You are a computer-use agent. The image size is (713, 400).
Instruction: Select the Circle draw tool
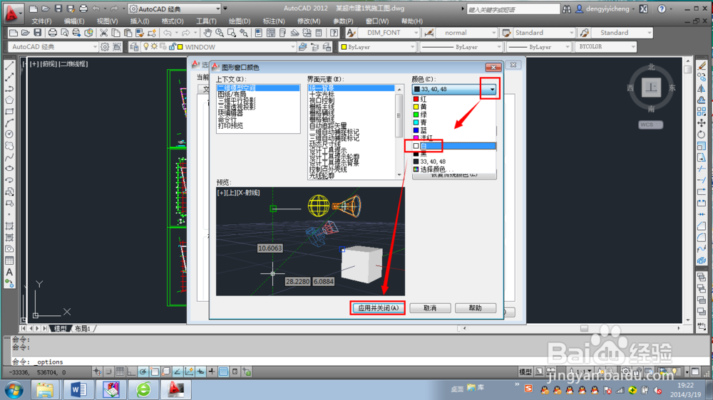pyautogui.click(x=9, y=135)
